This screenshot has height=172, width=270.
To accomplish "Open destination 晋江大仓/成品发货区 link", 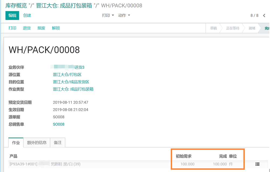I will [71, 82].
